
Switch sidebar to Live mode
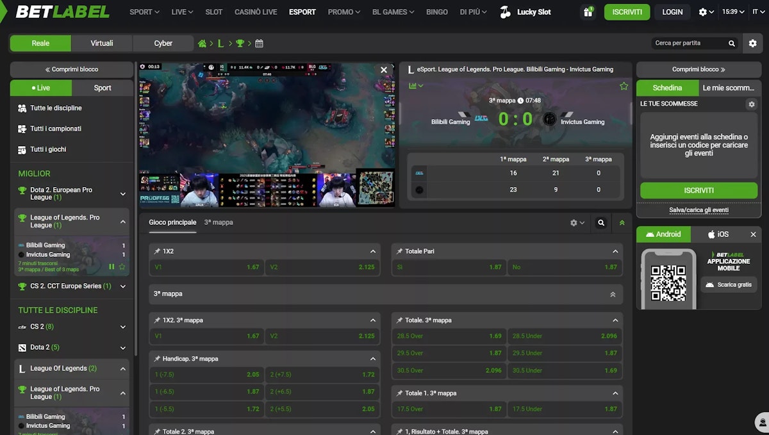tap(41, 88)
